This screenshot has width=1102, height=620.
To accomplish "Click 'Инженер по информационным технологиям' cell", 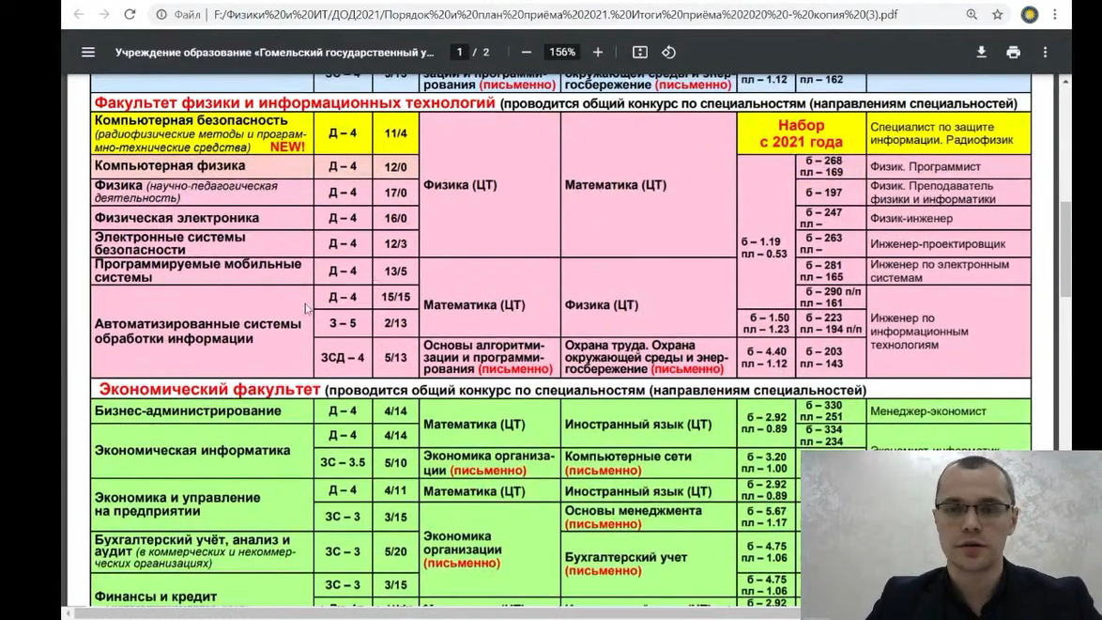I will coord(948,331).
